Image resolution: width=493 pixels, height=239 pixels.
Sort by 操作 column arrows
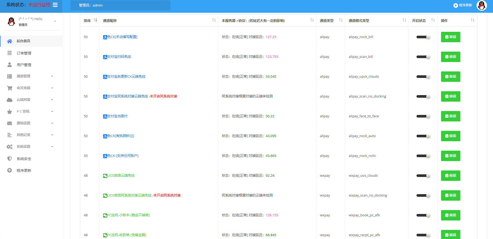[x=473, y=20]
